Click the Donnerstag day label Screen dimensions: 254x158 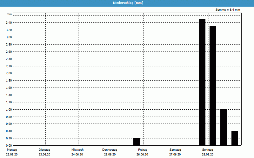pos(110,150)
